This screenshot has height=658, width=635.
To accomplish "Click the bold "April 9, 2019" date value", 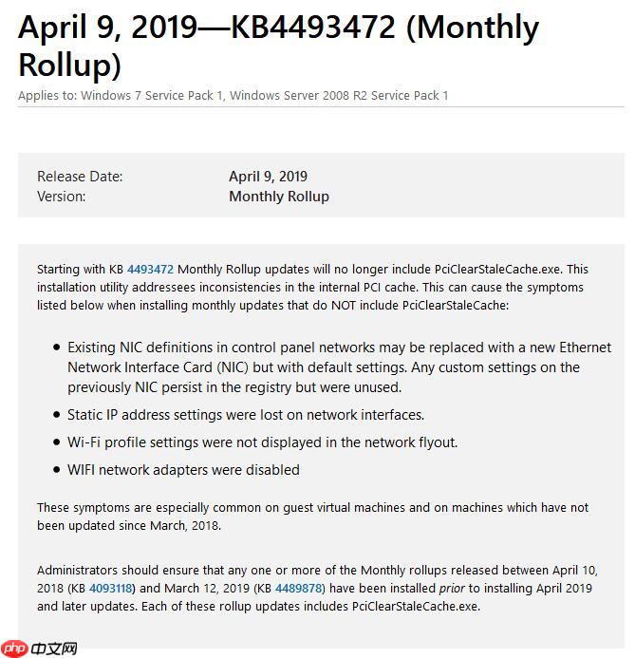I will point(268,176).
